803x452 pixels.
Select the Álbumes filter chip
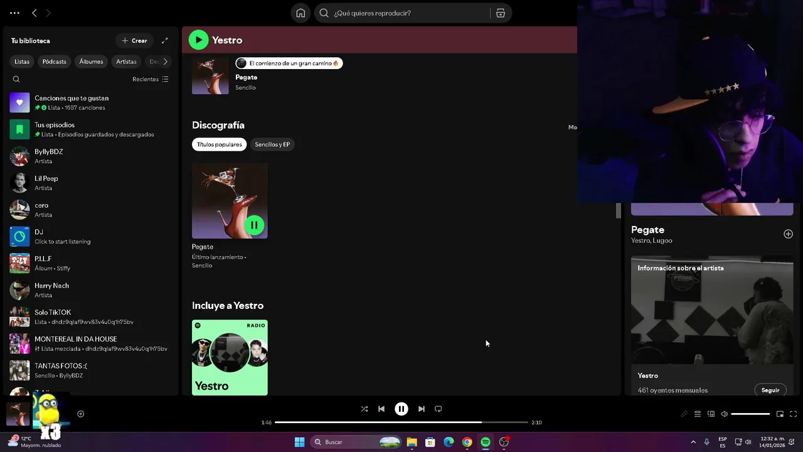coord(91,62)
